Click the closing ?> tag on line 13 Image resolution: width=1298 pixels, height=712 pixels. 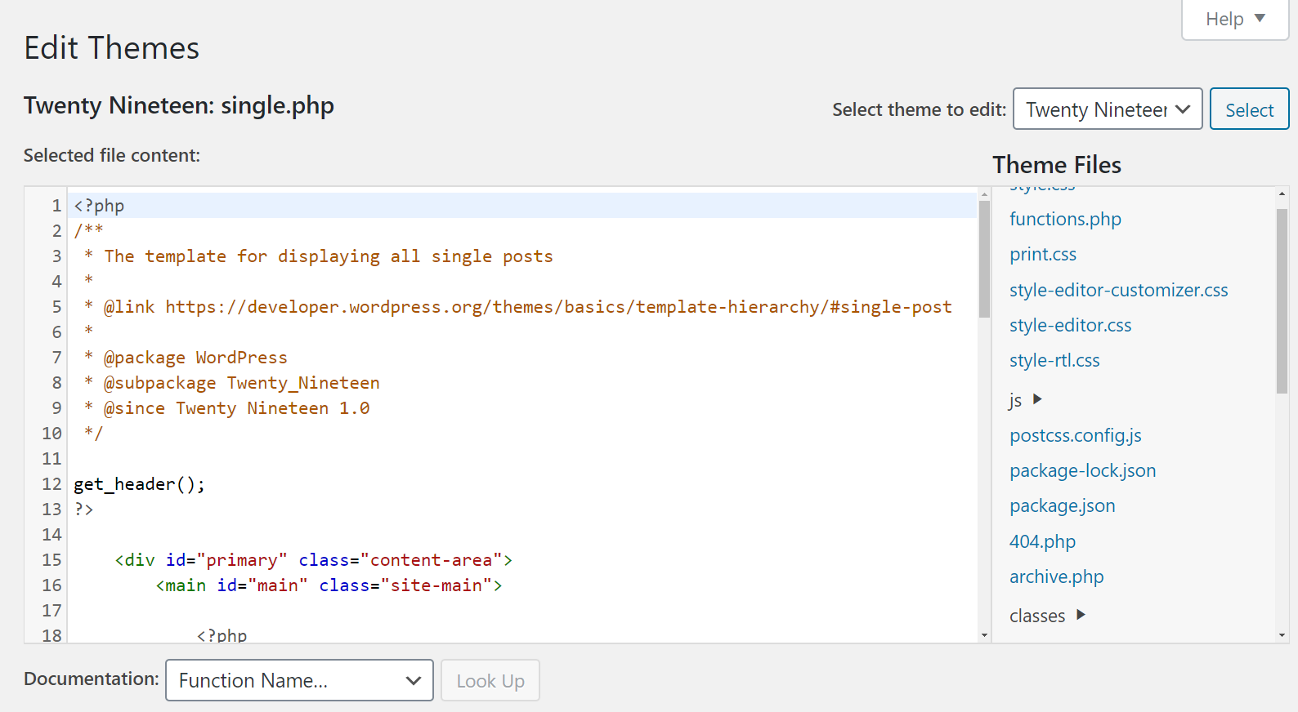[x=83, y=510]
